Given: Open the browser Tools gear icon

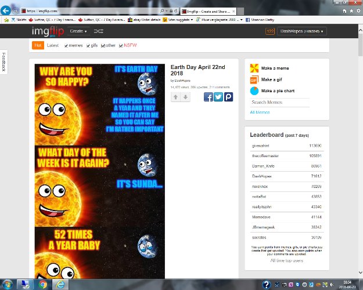Looking at the screenshot, I should (x=358, y=11).
